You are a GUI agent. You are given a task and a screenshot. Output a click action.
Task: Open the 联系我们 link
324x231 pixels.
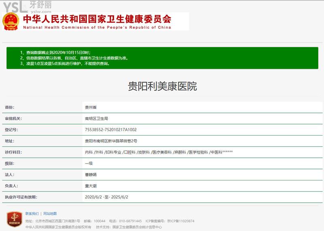pyautogui.click(x=32, y=214)
